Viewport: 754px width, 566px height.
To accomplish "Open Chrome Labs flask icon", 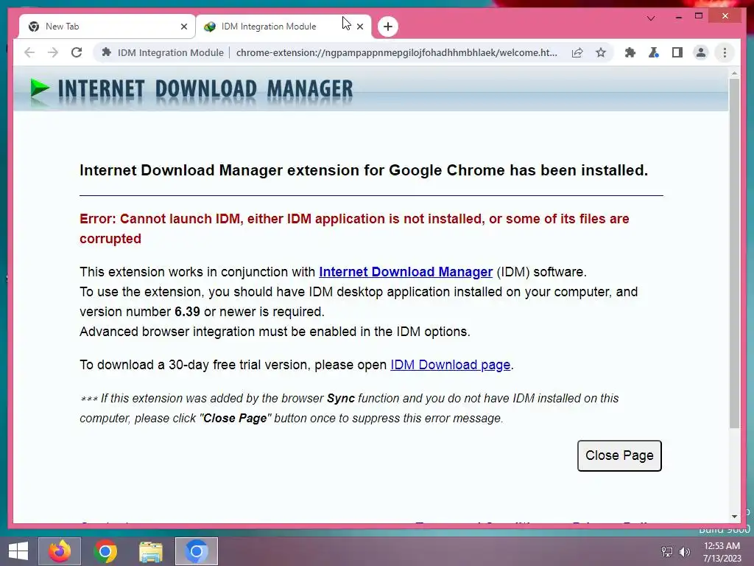I will pos(654,52).
